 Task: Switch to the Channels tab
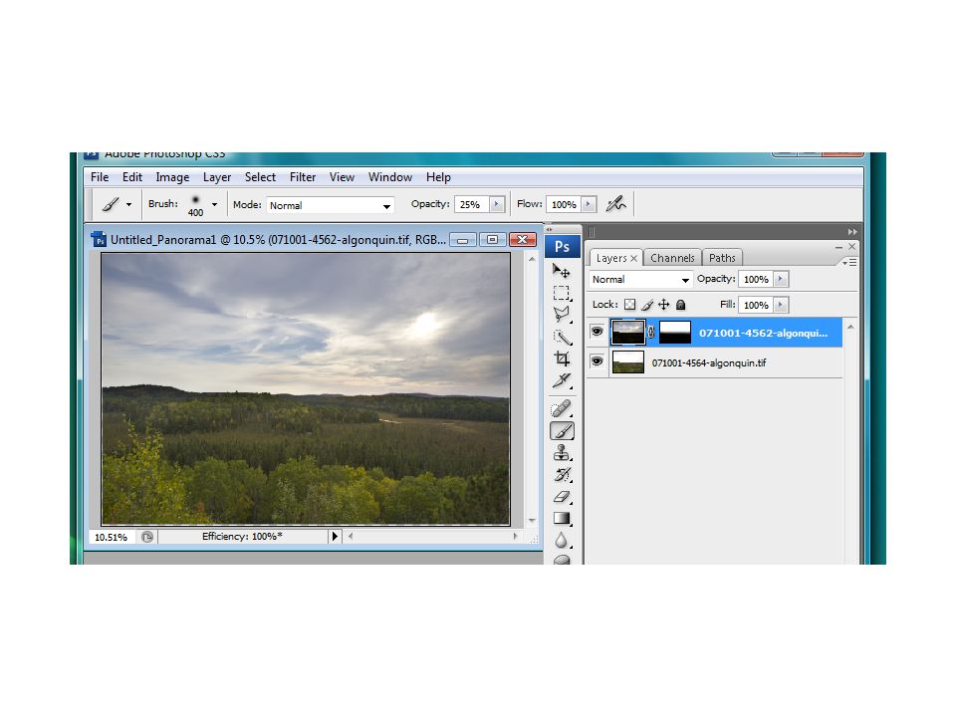[x=672, y=258]
